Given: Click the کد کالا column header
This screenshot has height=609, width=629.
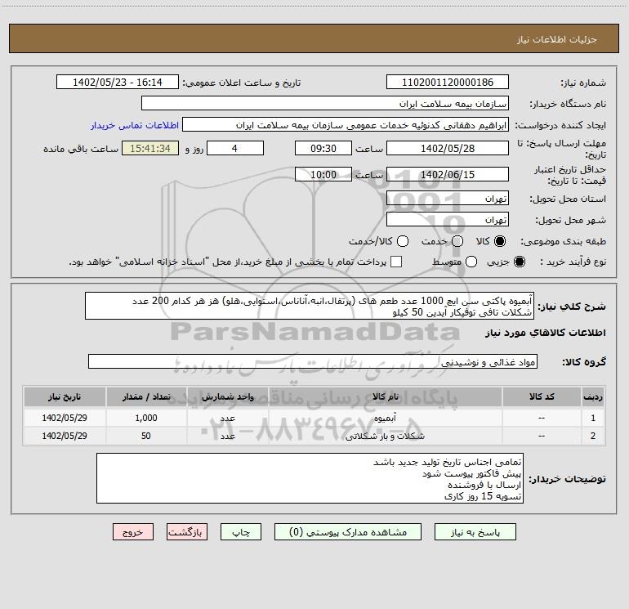Looking at the screenshot, I should 542,396.
